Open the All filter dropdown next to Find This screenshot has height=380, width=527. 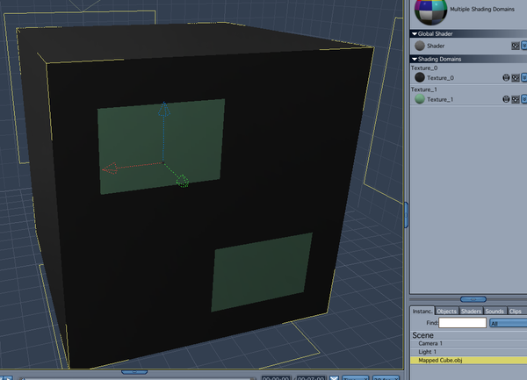[x=509, y=323]
